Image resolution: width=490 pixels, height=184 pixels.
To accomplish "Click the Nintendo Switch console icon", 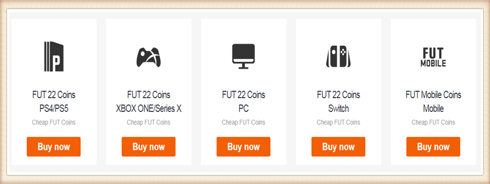I will (339, 56).
